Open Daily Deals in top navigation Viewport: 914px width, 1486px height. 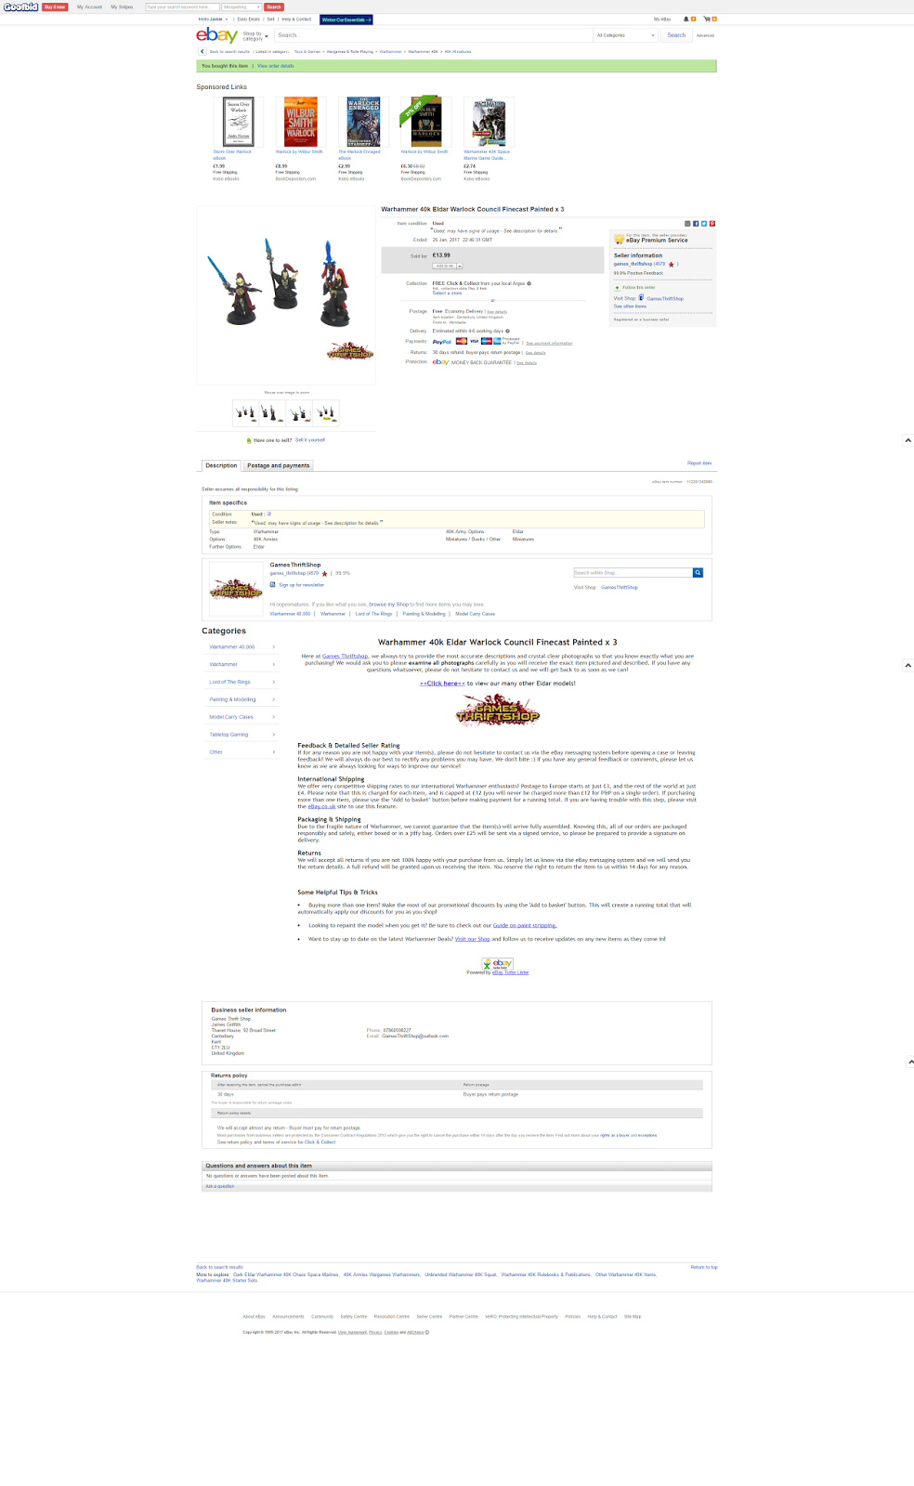249,20
